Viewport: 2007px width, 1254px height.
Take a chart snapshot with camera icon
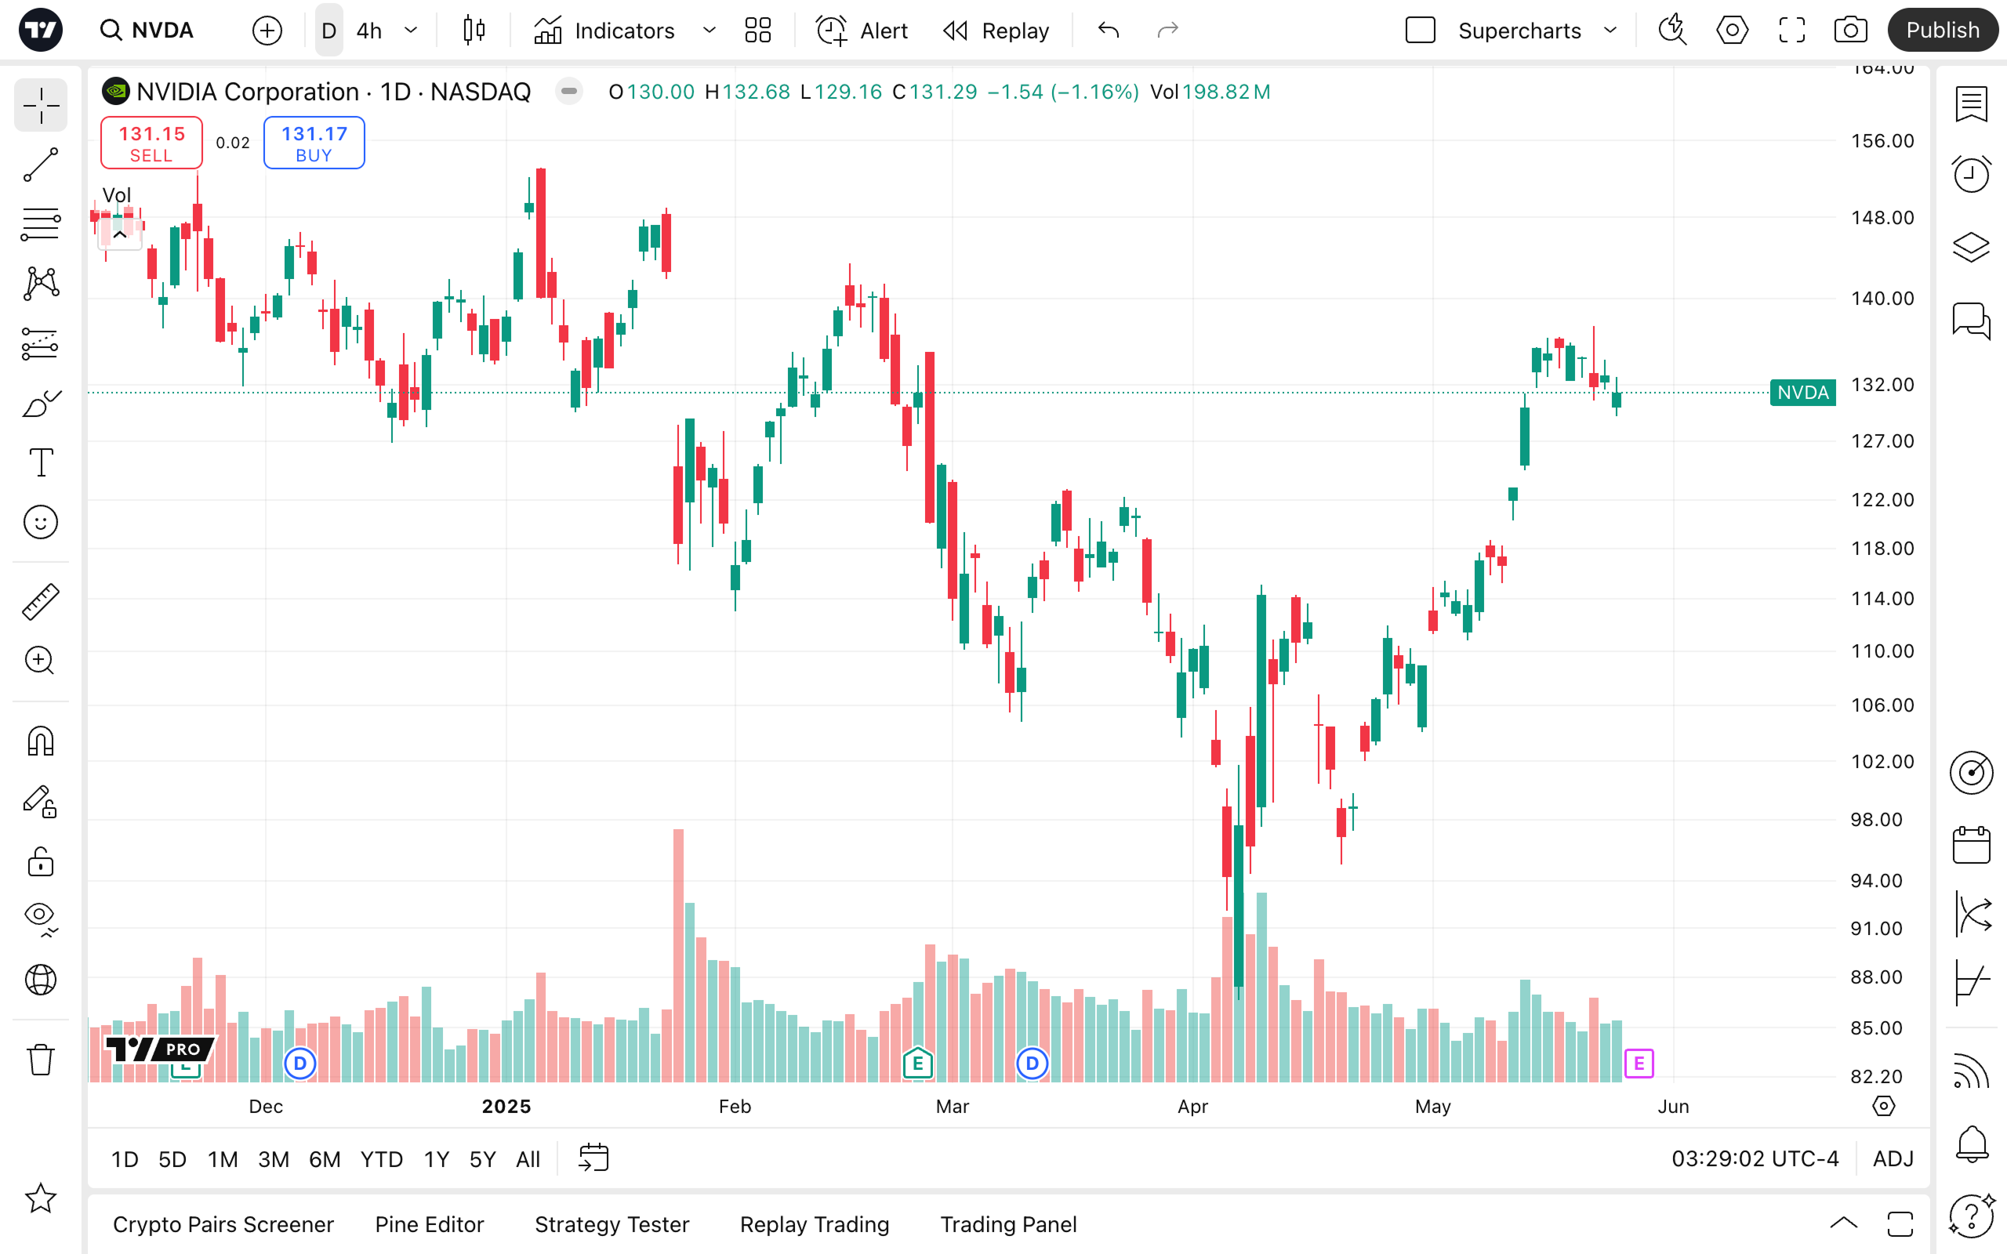pyautogui.click(x=1850, y=31)
